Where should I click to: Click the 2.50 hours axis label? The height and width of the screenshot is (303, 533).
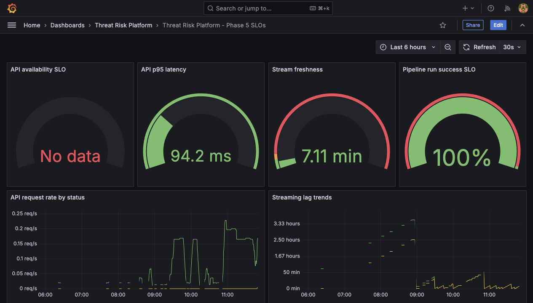[x=287, y=240]
